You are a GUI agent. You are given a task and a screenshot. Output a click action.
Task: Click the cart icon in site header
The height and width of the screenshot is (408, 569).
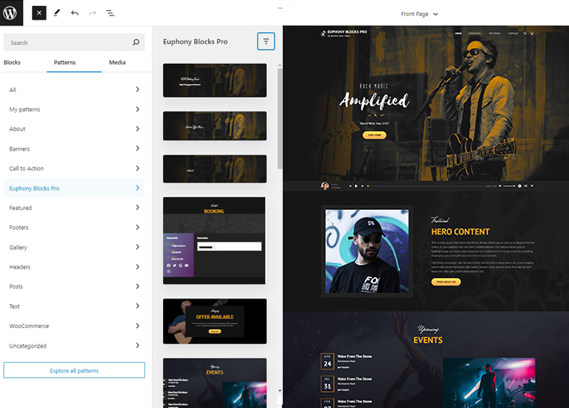click(x=532, y=33)
